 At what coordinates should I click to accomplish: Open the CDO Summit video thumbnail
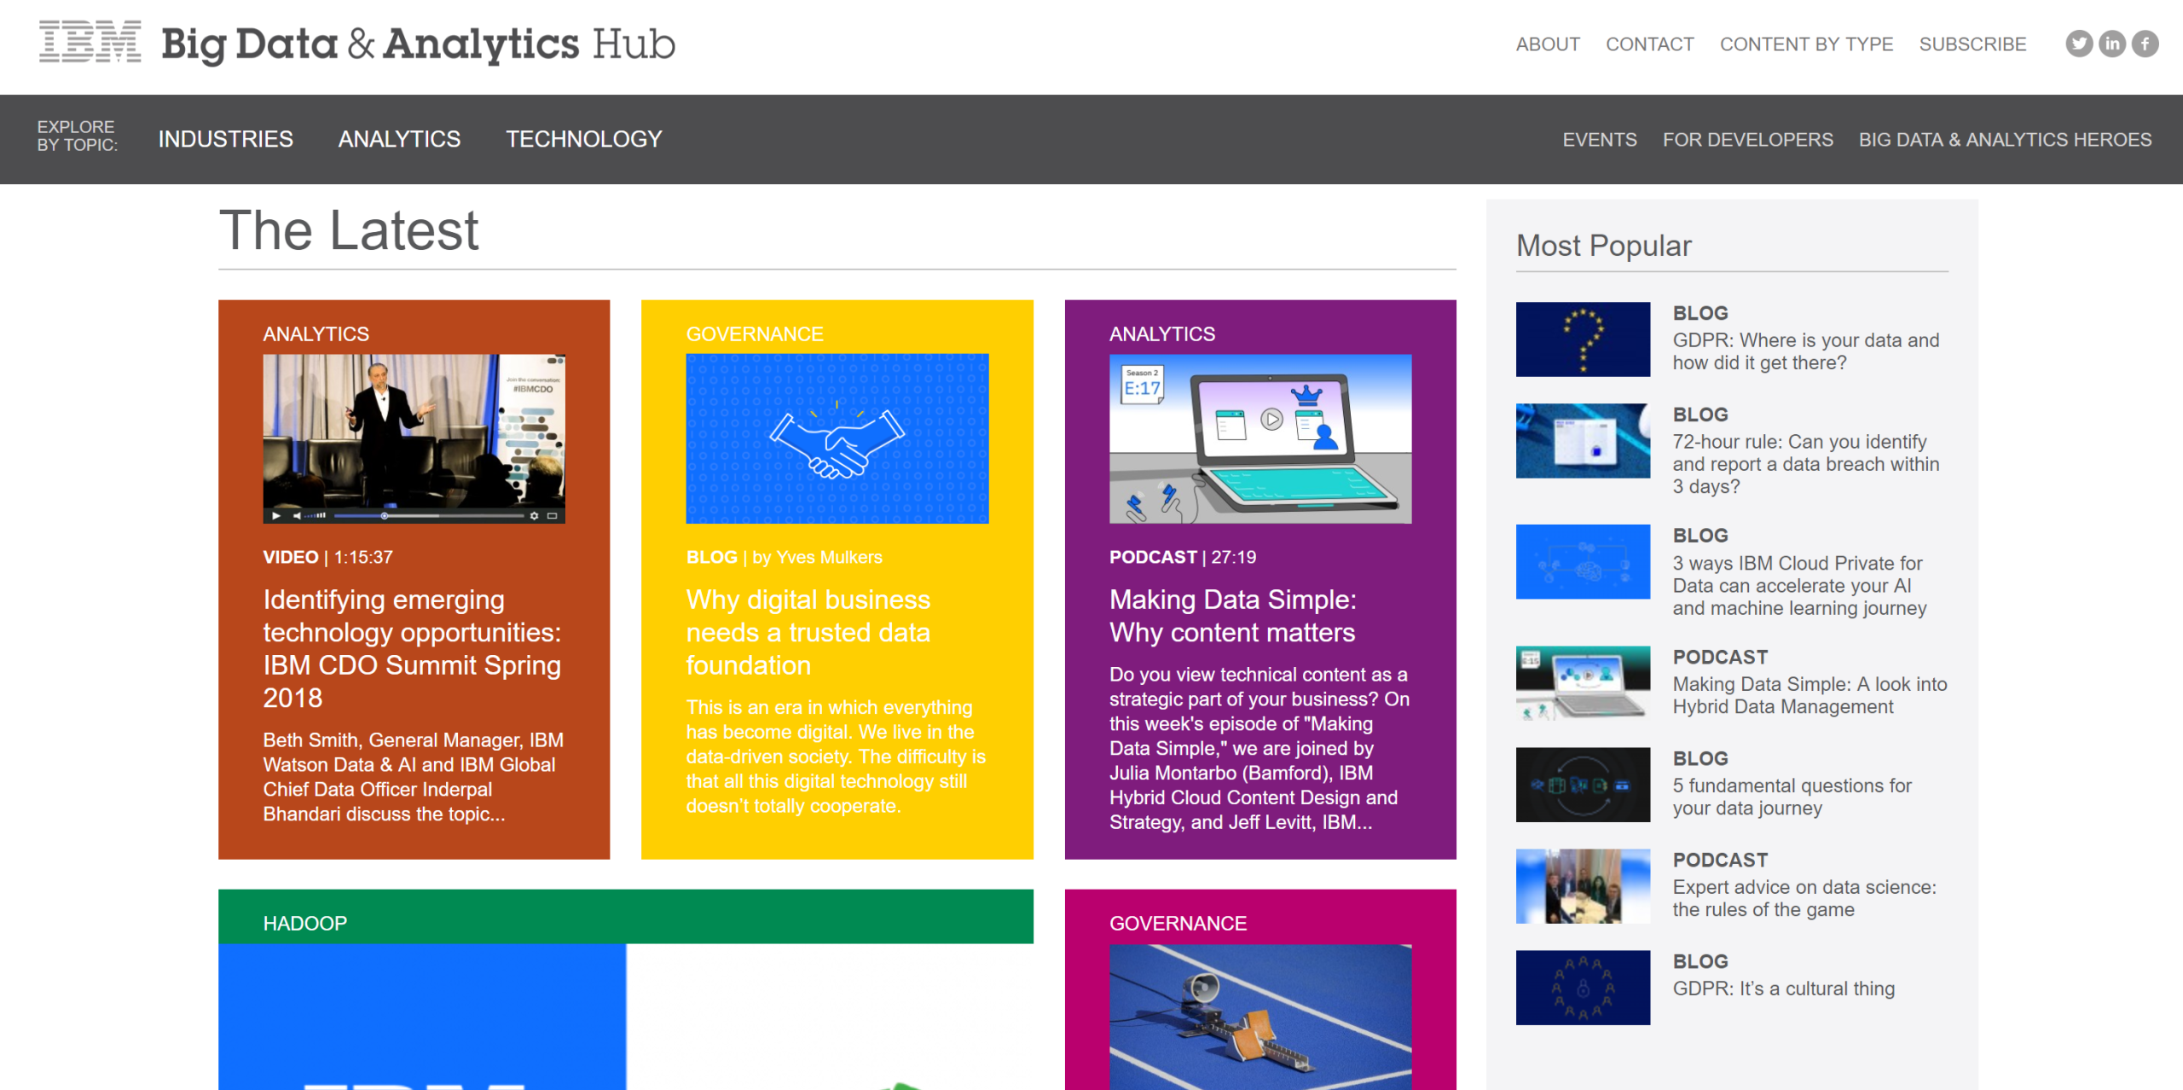(414, 438)
